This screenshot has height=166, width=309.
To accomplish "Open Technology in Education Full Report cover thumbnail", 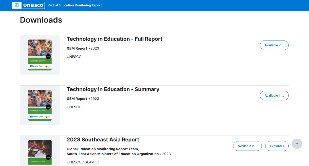I will click(40, 55).
